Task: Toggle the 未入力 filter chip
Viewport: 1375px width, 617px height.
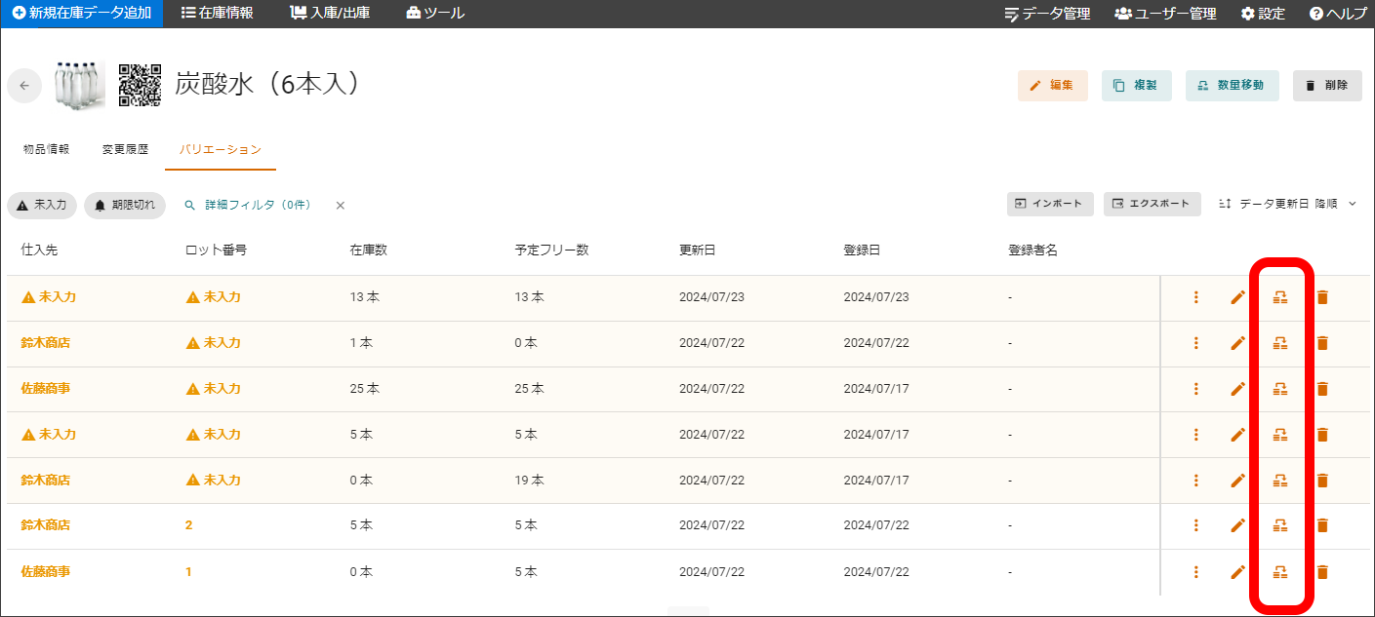Action: pos(42,206)
